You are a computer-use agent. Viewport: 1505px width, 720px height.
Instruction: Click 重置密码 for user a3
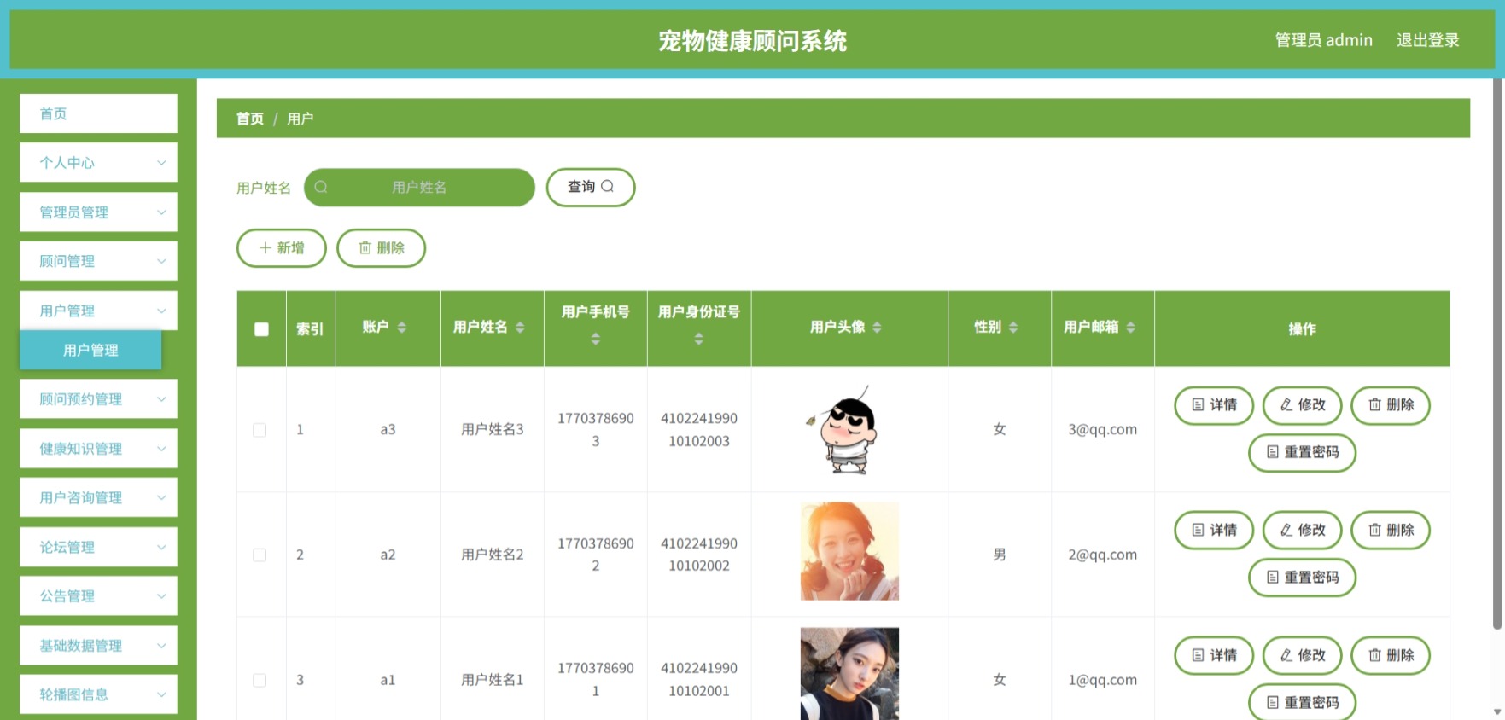(1303, 452)
